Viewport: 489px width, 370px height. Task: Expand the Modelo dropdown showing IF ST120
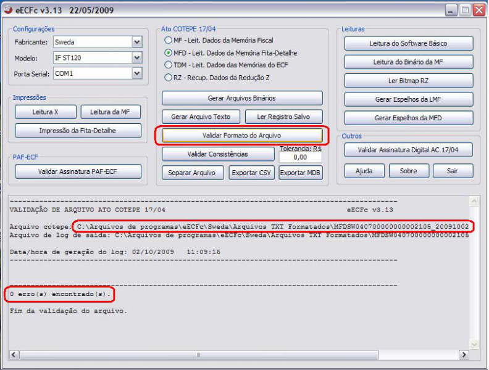pyautogui.click(x=136, y=58)
